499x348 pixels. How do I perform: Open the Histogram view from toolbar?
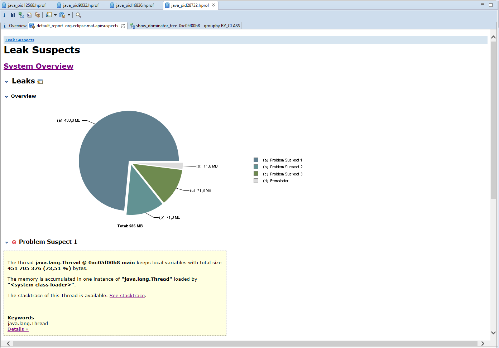[x=13, y=15]
